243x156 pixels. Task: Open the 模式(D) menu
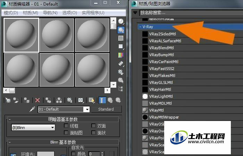pos(11,13)
